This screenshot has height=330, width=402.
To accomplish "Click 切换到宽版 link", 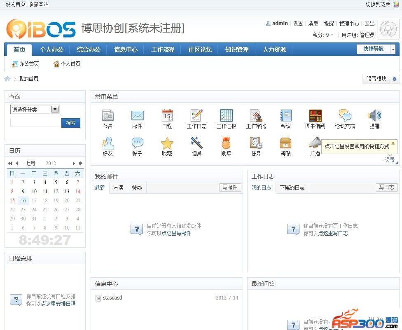I will (378, 5).
